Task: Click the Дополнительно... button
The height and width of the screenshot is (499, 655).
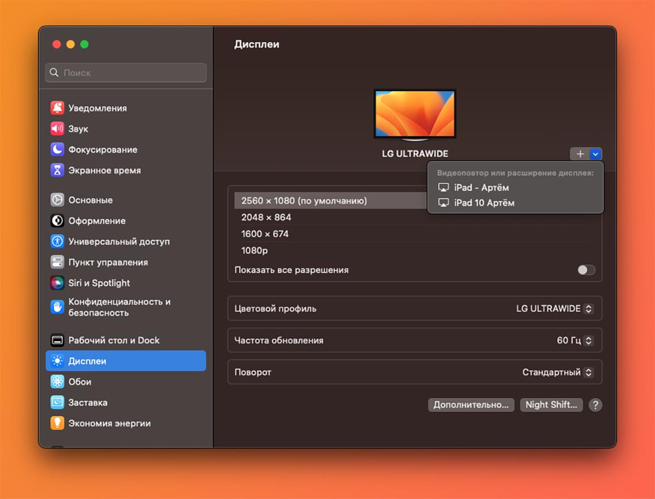Action: coord(471,405)
